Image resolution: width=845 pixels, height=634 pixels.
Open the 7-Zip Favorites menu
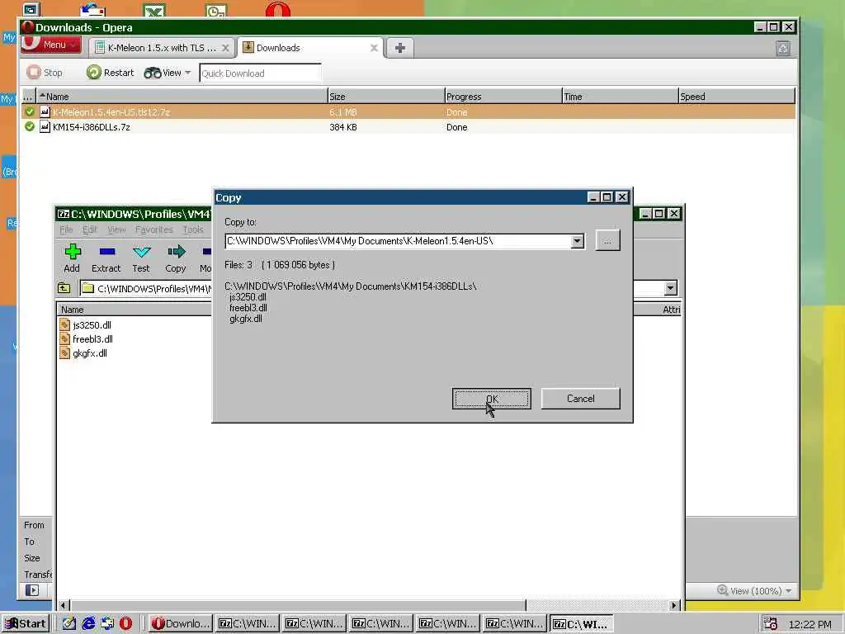click(154, 229)
